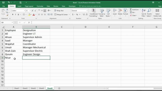Click the Save icon in title bar
The height and width of the screenshot is (91, 162).
[3, 2]
